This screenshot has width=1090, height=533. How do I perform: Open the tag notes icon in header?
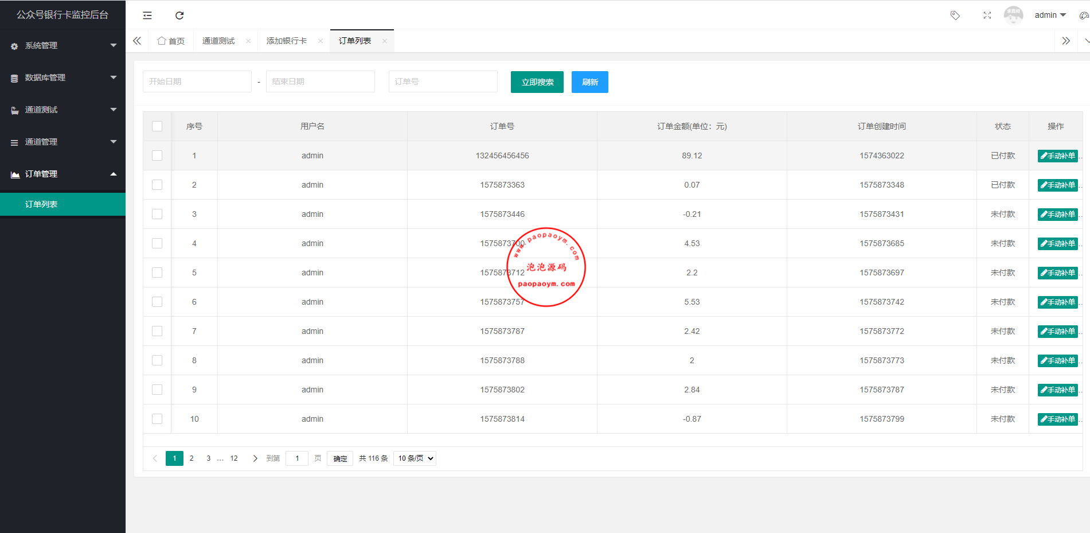pos(955,15)
